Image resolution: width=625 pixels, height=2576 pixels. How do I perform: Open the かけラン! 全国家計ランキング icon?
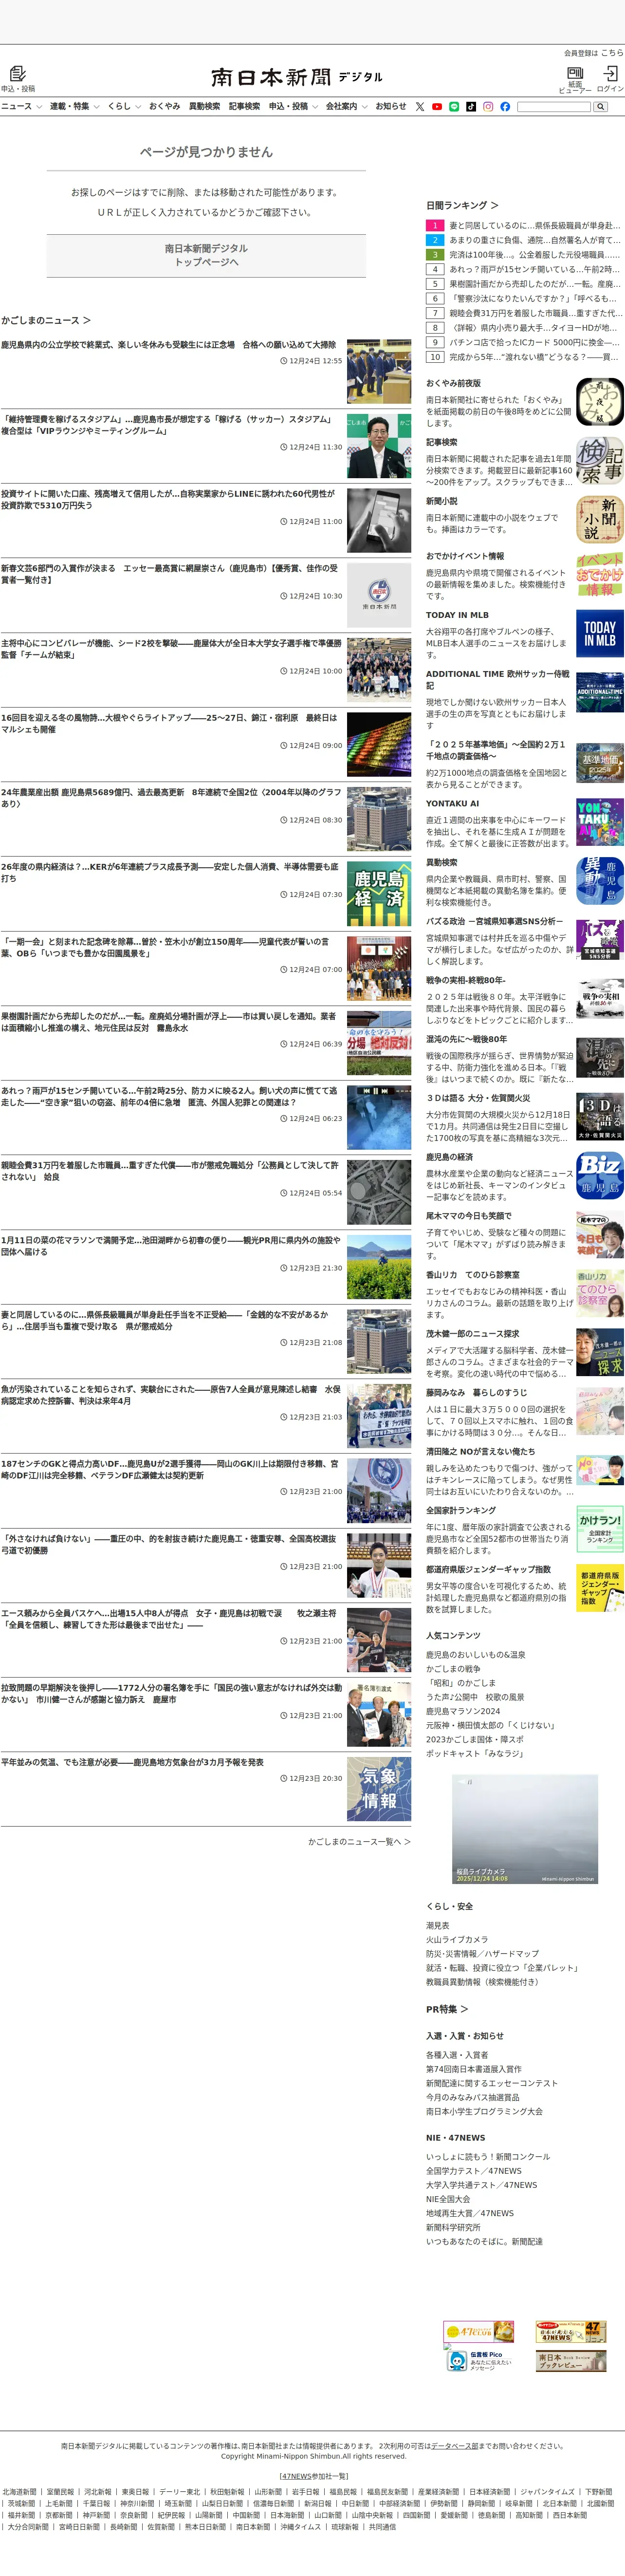pos(600,1529)
